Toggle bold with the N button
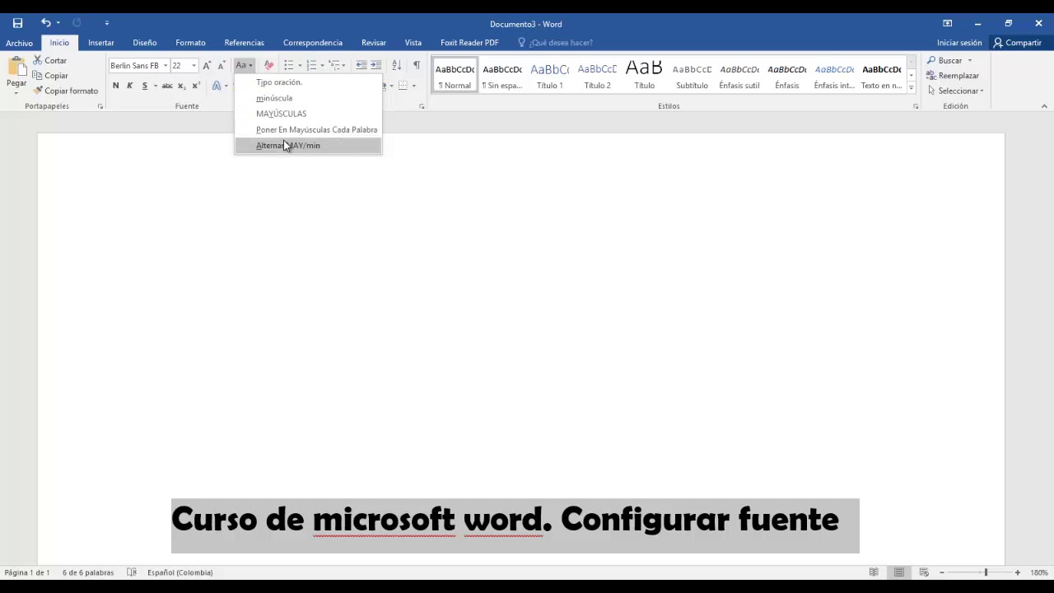 (115, 86)
